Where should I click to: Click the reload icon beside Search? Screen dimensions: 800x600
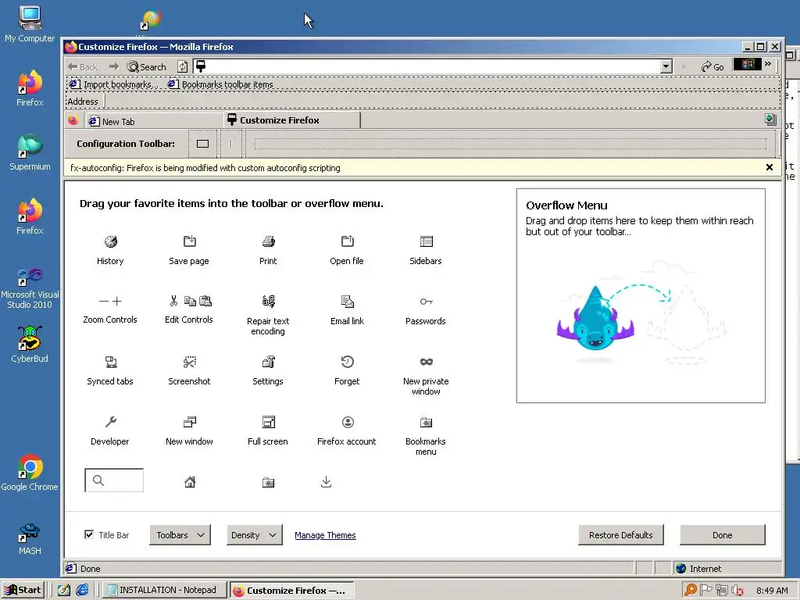click(x=183, y=66)
